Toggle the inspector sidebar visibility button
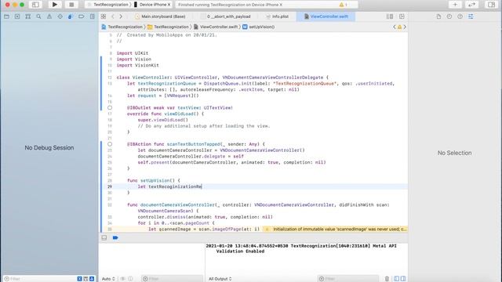 (x=491, y=5)
